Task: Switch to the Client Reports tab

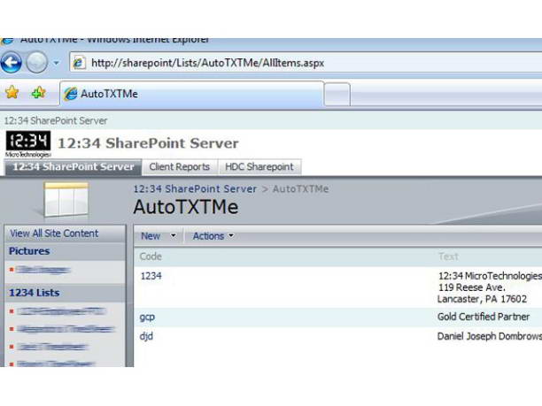Action: pyautogui.click(x=180, y=167)
